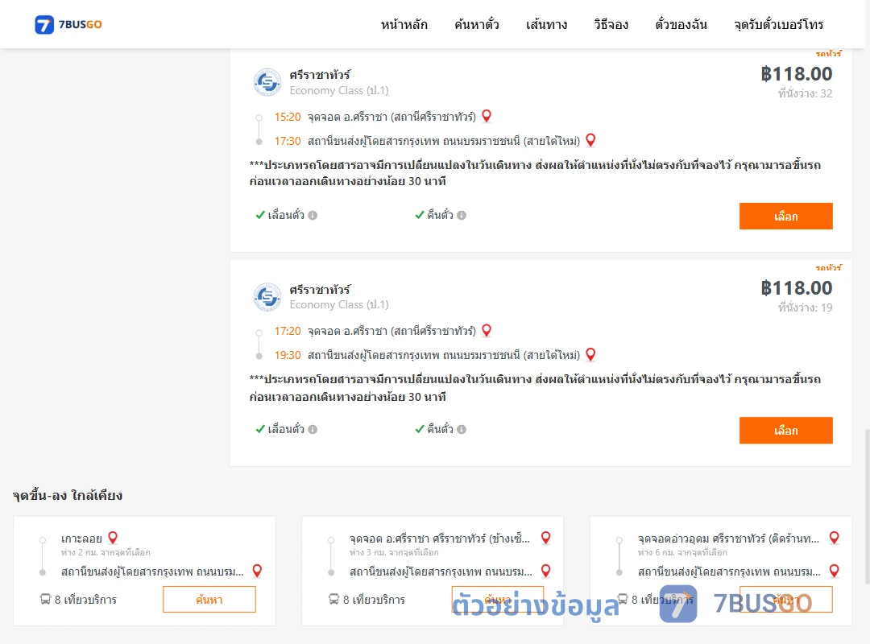Open map pin for 19:30 arrival station
Image resolution: width=870 pixels, height=644 pixels.
(590, 354)
